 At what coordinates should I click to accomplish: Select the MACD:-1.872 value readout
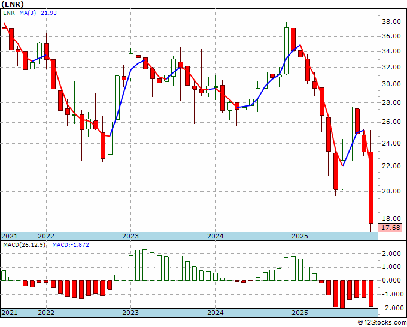tap(71, 245)
